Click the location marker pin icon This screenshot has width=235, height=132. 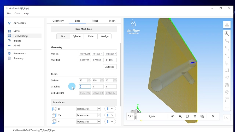pyautogui.click(x=227, y=92)
